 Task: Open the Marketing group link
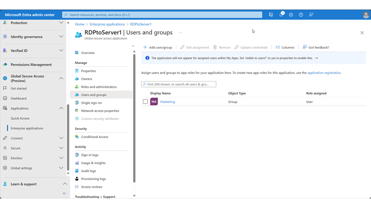(167, 102)
